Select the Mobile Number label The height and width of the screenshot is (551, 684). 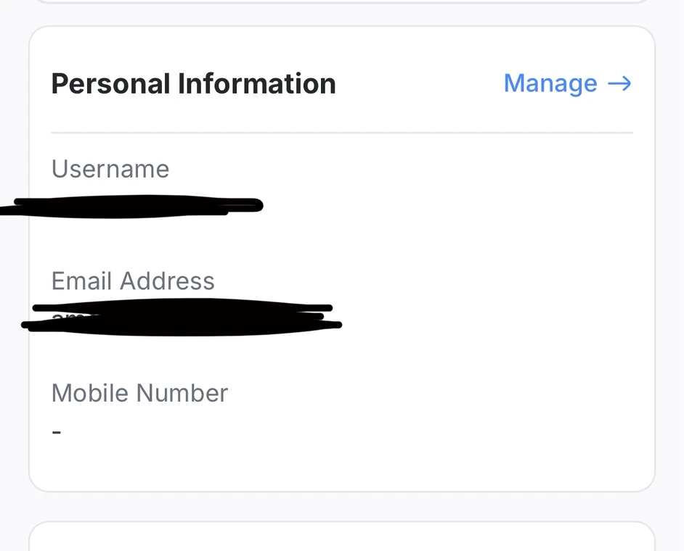click(x=139, y=393)
